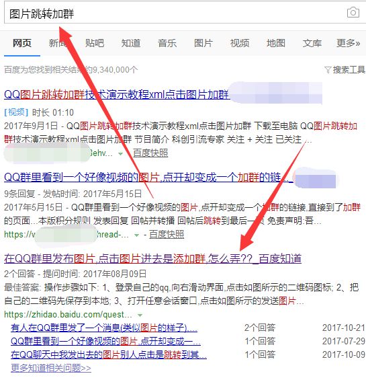Expand arrow next to zhidao.baidu.com URL
The height and width of the screenshot is (378, 366).
[140, 315]
